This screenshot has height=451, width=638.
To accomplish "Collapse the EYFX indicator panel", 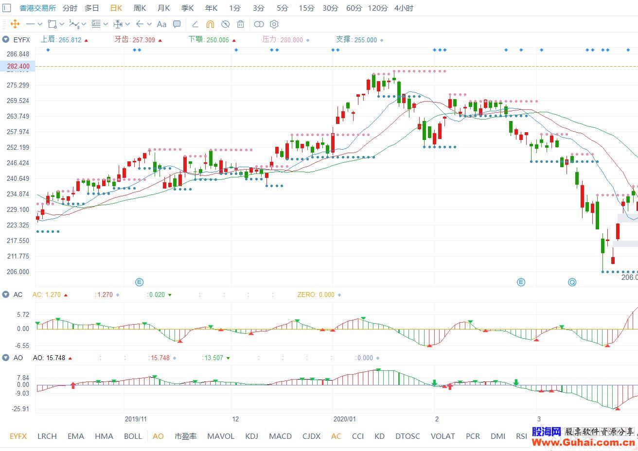I will click(5, 40).
